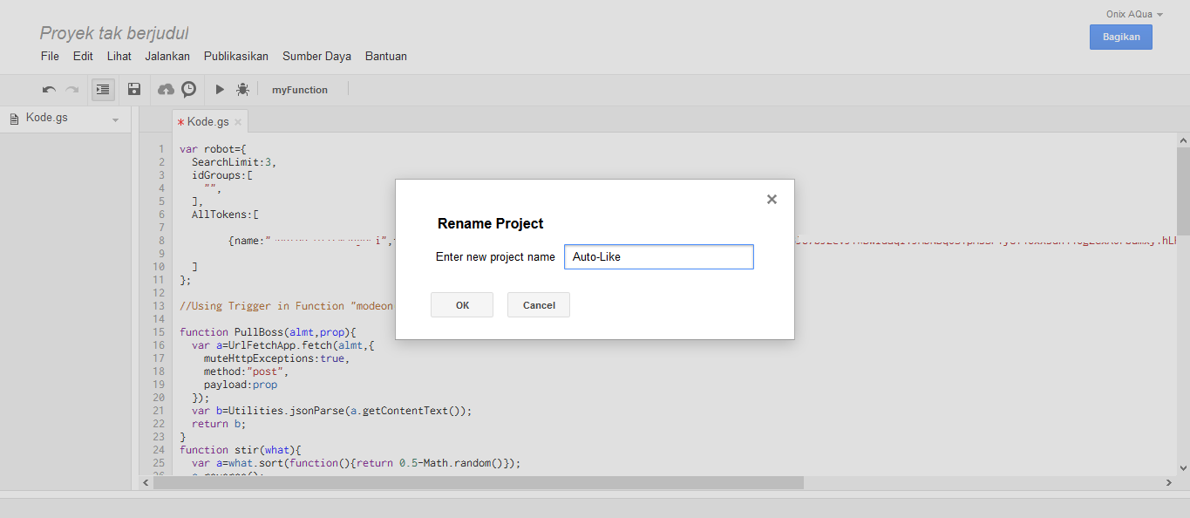Start debugging with the bug icon
1190x518 pixels.
pyautogui.click(x=242, y=89)
